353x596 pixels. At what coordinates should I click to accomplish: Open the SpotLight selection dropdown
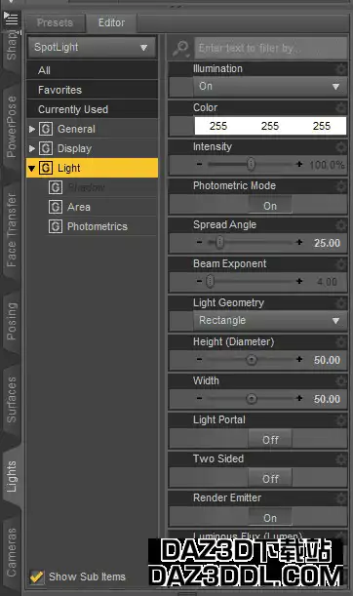pyautogui.click(x=92, y=48)
